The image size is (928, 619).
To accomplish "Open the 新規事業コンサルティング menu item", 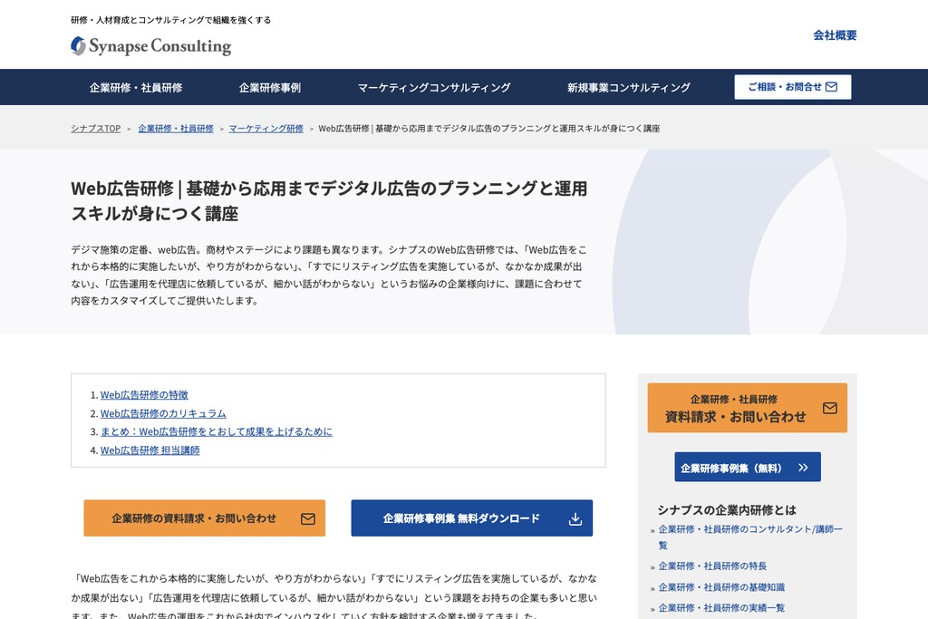I will (629, 88).
